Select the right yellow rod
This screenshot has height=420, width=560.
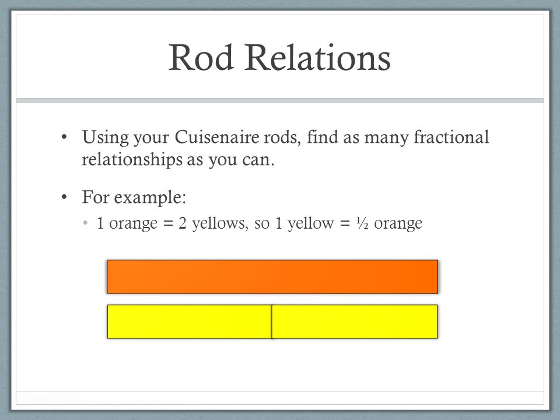tap(355, 321)
